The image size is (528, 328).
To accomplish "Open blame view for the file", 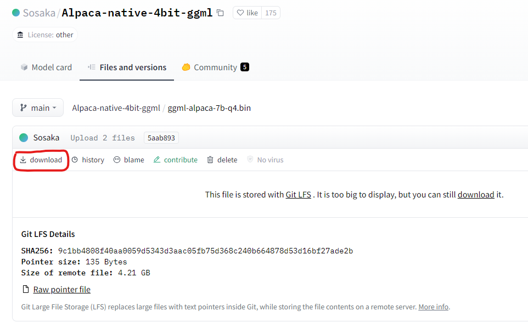I will (128, 160).
